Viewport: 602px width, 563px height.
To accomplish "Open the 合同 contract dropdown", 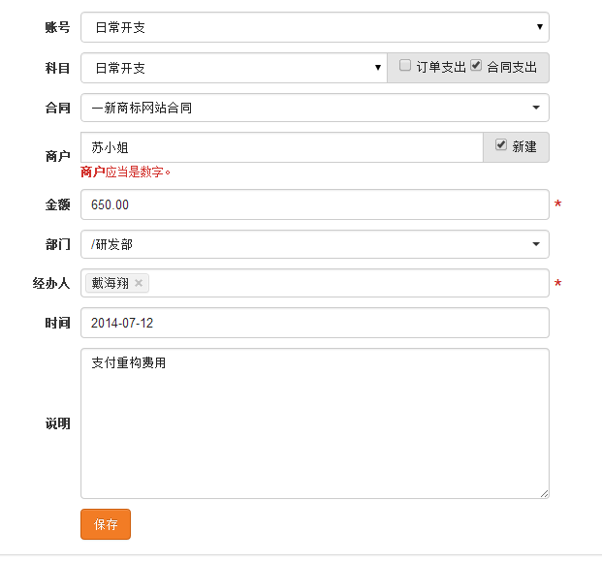I will click(314, 108).
